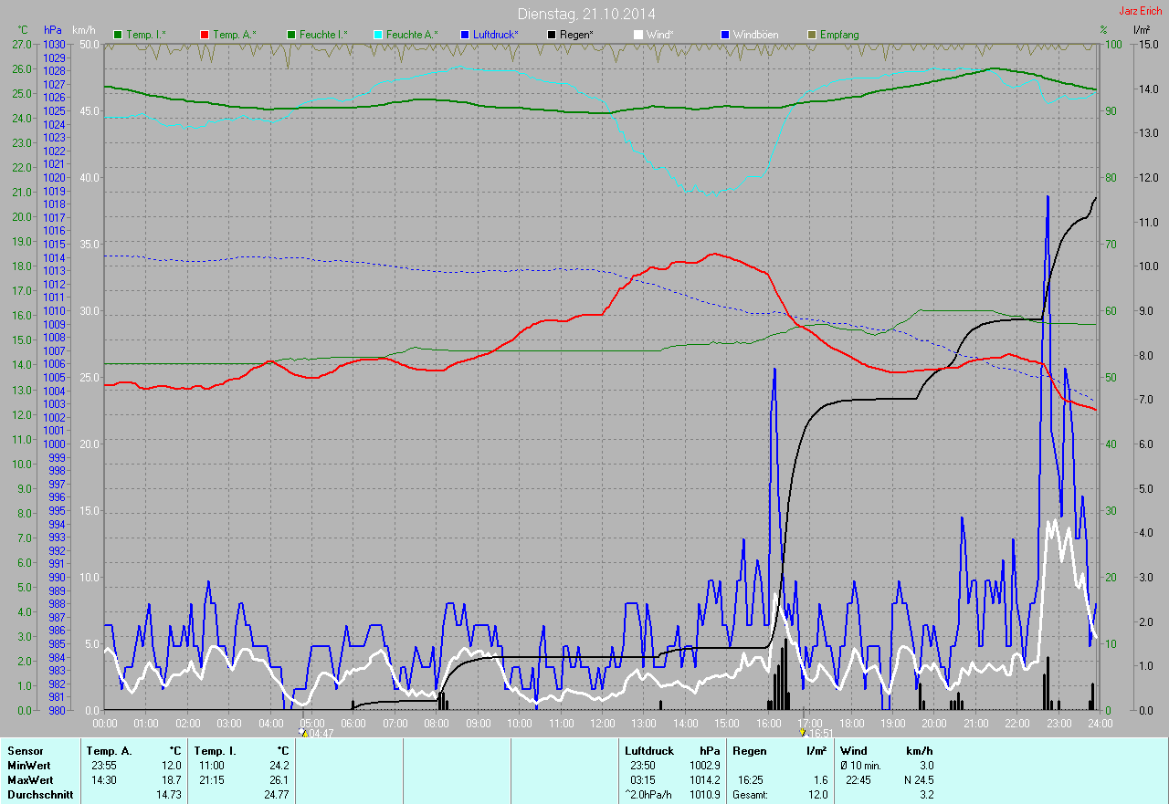The width and height of the screenshot is (1169, 804).
Task: Select the "Feuchte I.*" legend label
Action: pos(323,35)
